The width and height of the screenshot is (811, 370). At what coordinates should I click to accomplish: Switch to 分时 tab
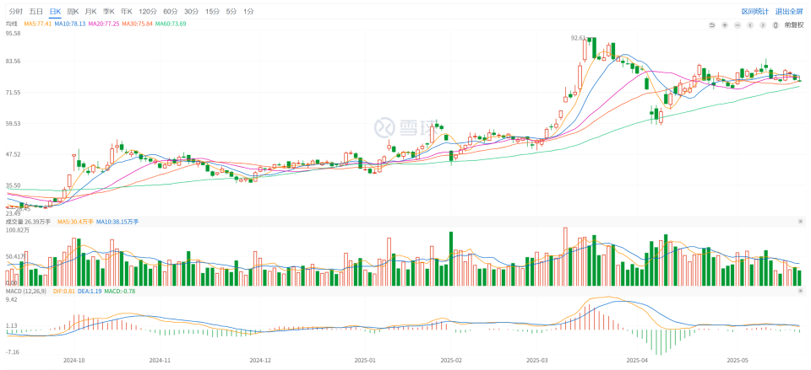(16, 11)
